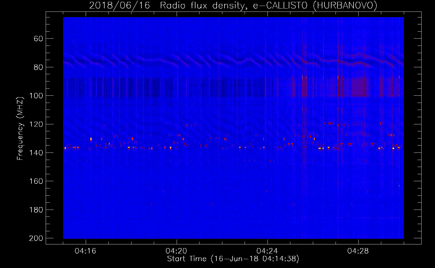Click the 180 frequency tick label
The width and height of the screenshot is (435, 268).
36,210
